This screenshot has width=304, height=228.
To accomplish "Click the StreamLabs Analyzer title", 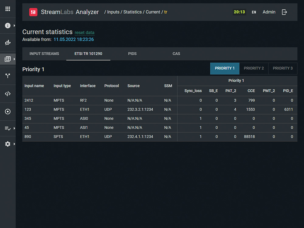I will click(70, 12).
